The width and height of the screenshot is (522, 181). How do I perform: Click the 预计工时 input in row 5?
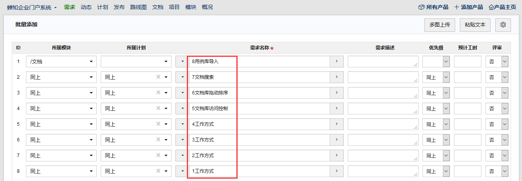click(x=467, y=124)
